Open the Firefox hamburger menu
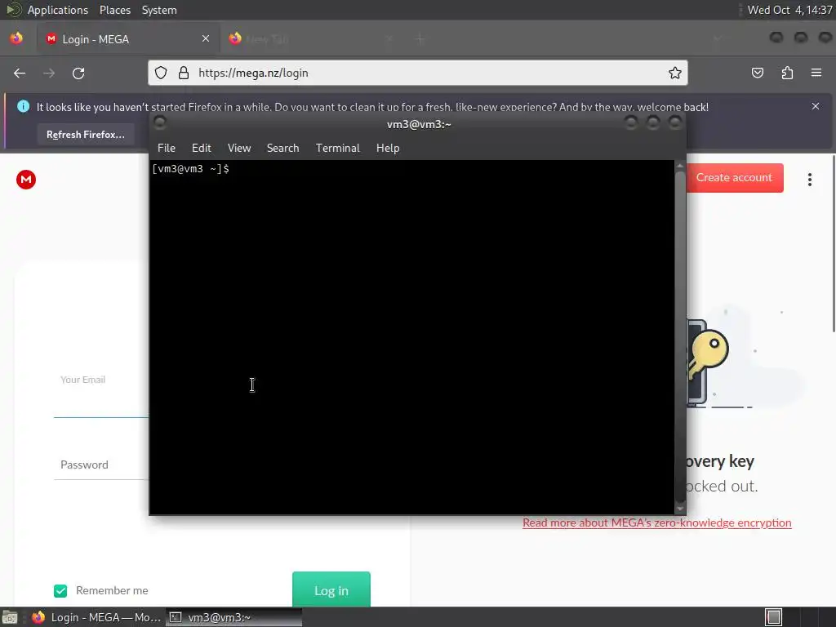 click(x=816, y=73)
